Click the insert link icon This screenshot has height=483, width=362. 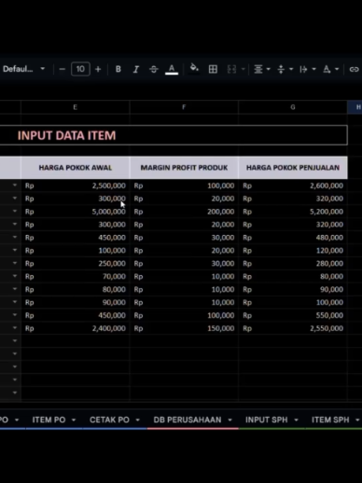(x=355, y=69)
